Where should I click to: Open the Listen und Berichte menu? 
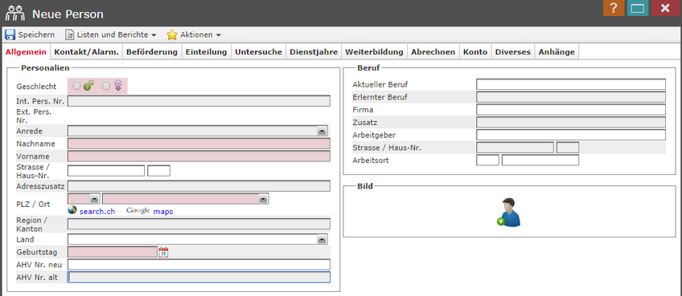110,34
